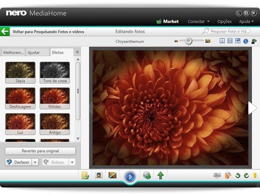Click the effects list scrollbar thumb

coord(78,91)
